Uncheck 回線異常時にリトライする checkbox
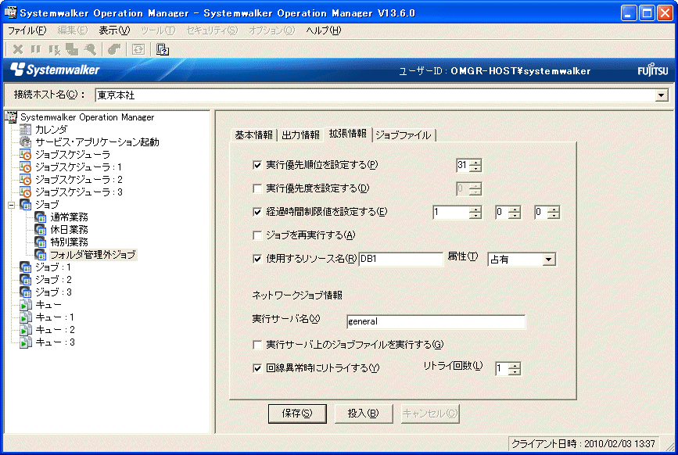Viewport: 678px width, 455px height. click(257, 368)
